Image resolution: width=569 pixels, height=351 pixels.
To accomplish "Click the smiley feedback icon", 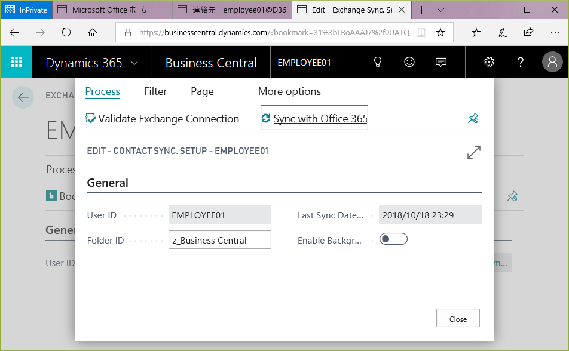I will pos(409,62).
